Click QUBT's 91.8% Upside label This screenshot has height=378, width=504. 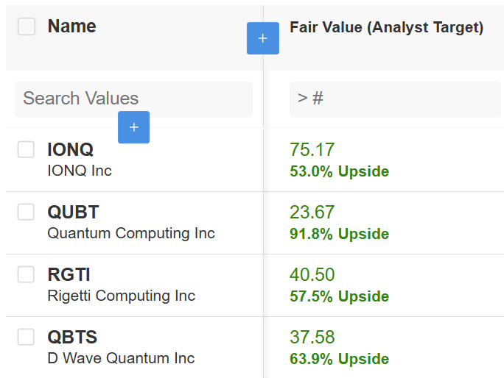(x=339, y=234)
